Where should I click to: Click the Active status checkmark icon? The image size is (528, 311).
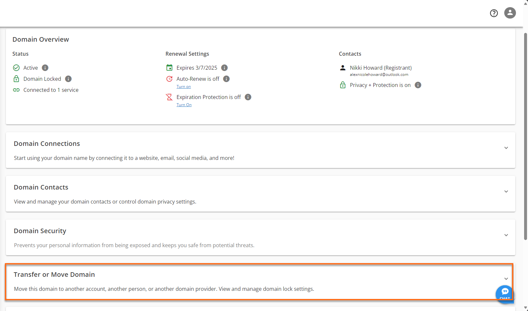coord(16,67)
